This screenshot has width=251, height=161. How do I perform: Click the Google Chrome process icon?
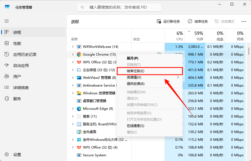79,54
